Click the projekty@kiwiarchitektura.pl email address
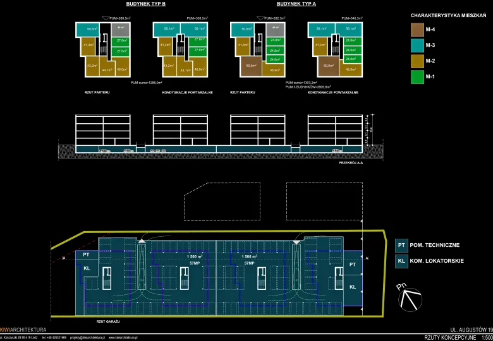 tap(87, 338)
